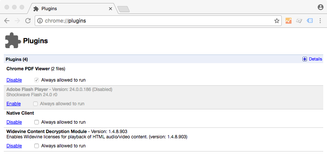
Task: Open the Chrome three-dot menu
Action: tap(320, 21)
